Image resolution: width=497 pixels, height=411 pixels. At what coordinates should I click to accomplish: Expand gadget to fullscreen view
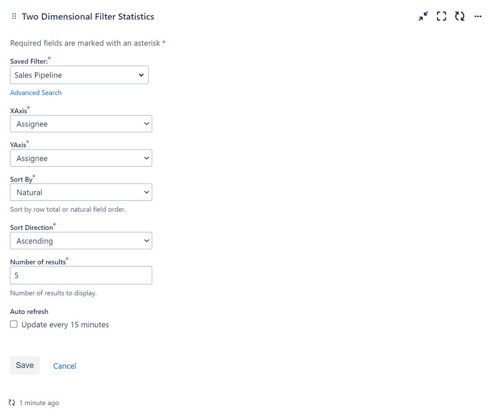(441, 16)
